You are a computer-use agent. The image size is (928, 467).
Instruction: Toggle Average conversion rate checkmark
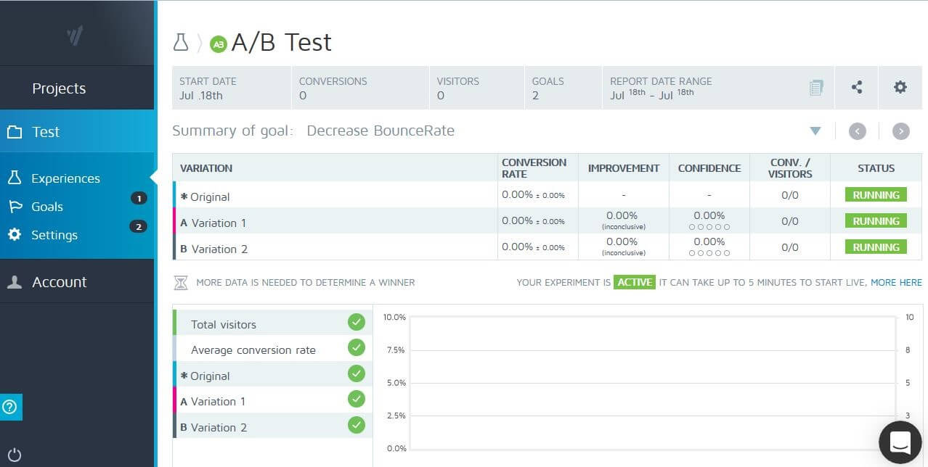356,347
